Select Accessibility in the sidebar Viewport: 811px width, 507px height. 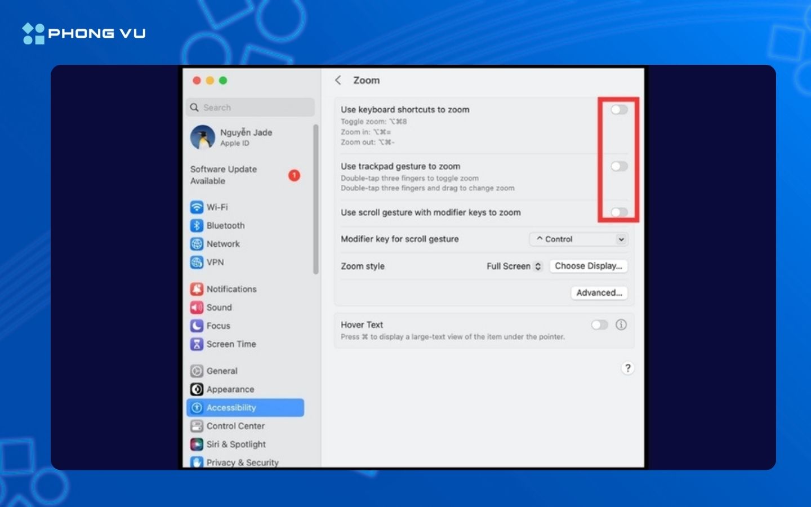point(245,408)
